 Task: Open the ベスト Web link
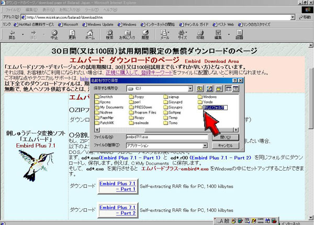(x=223, y=25)
